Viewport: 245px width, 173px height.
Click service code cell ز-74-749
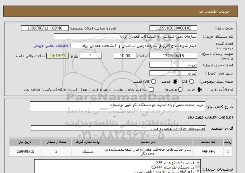208,151
